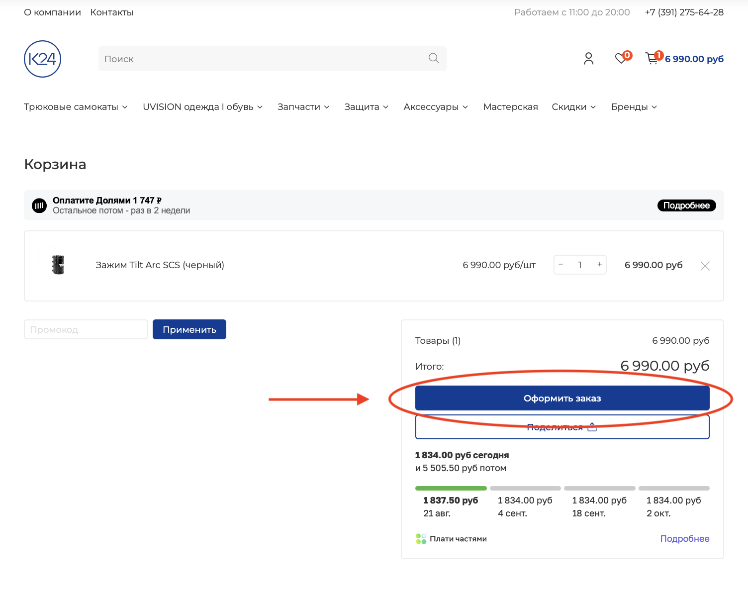
Task: Open the user account icon
Action: (589, 59)
